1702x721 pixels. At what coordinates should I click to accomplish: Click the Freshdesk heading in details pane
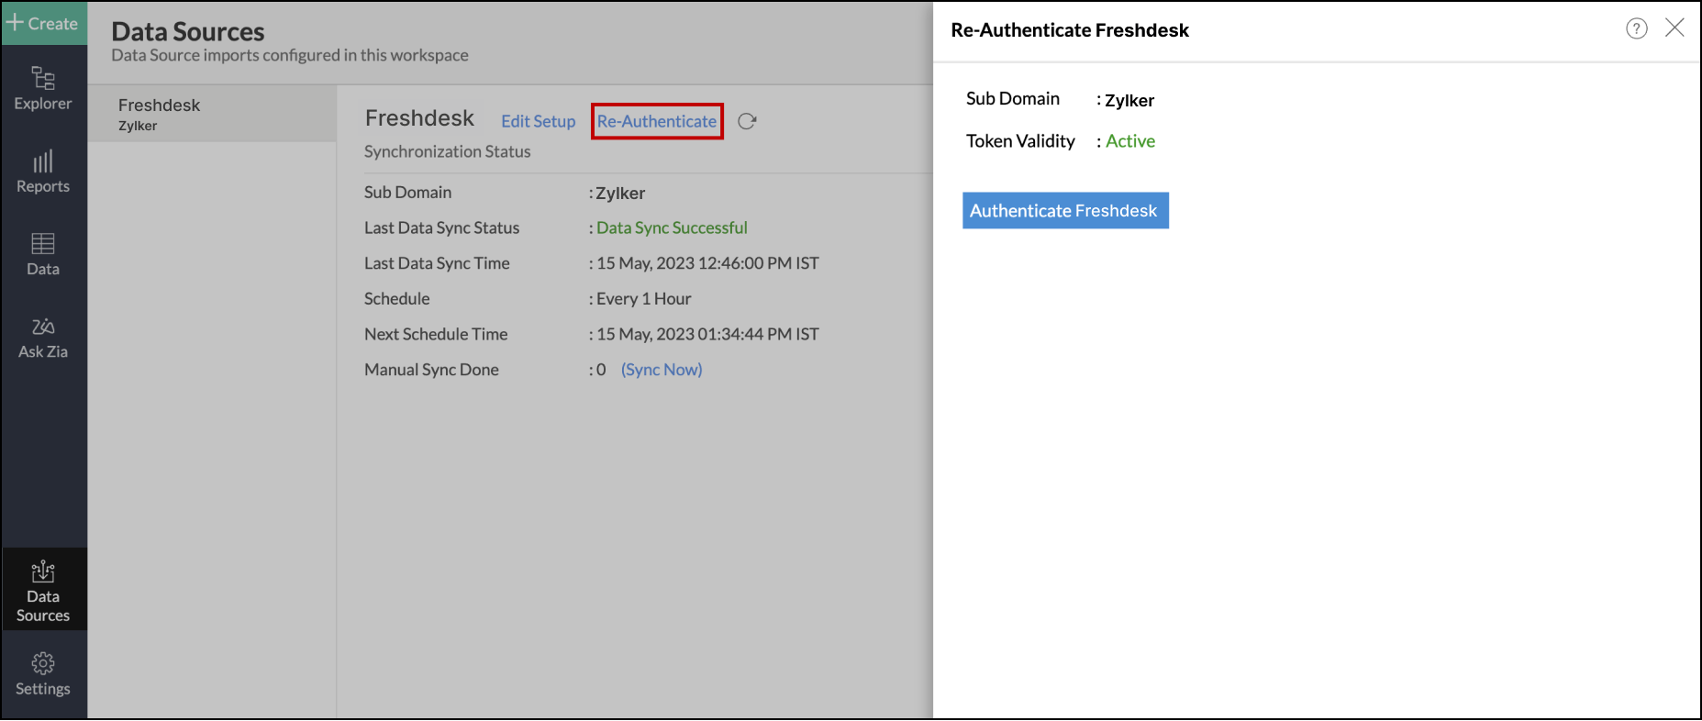click(419, 118)
